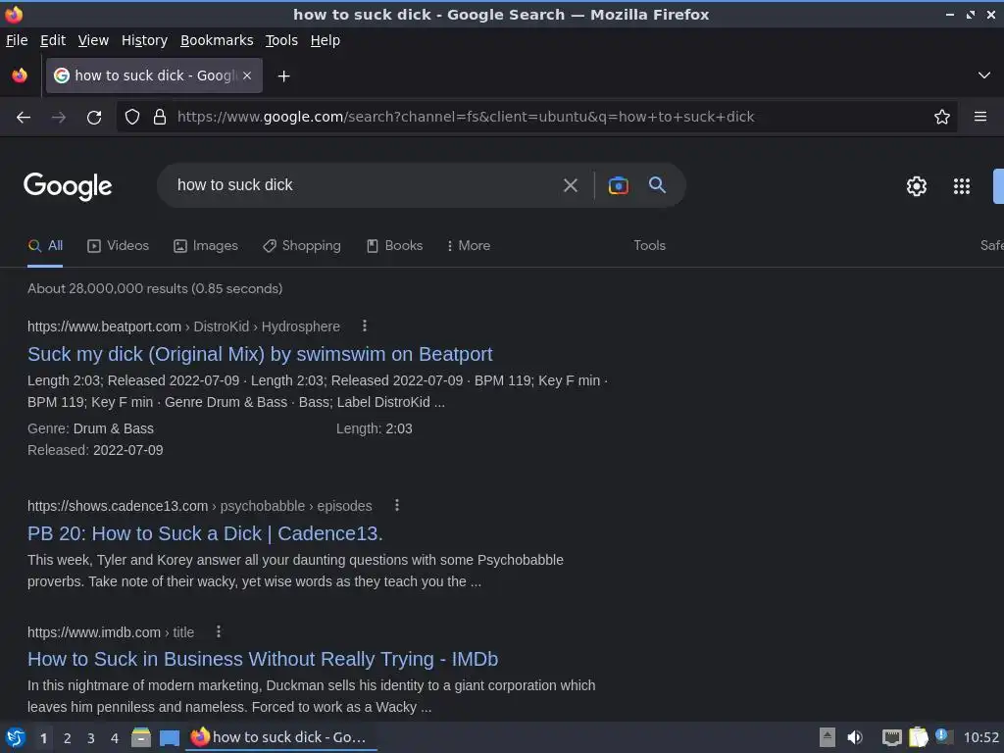
Task: Click the beatport.com result URL
Action: 183,326
